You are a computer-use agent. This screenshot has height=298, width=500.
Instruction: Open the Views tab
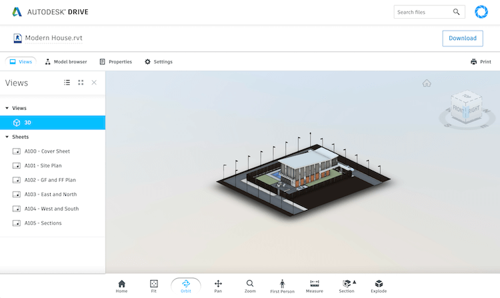(21, 62)
